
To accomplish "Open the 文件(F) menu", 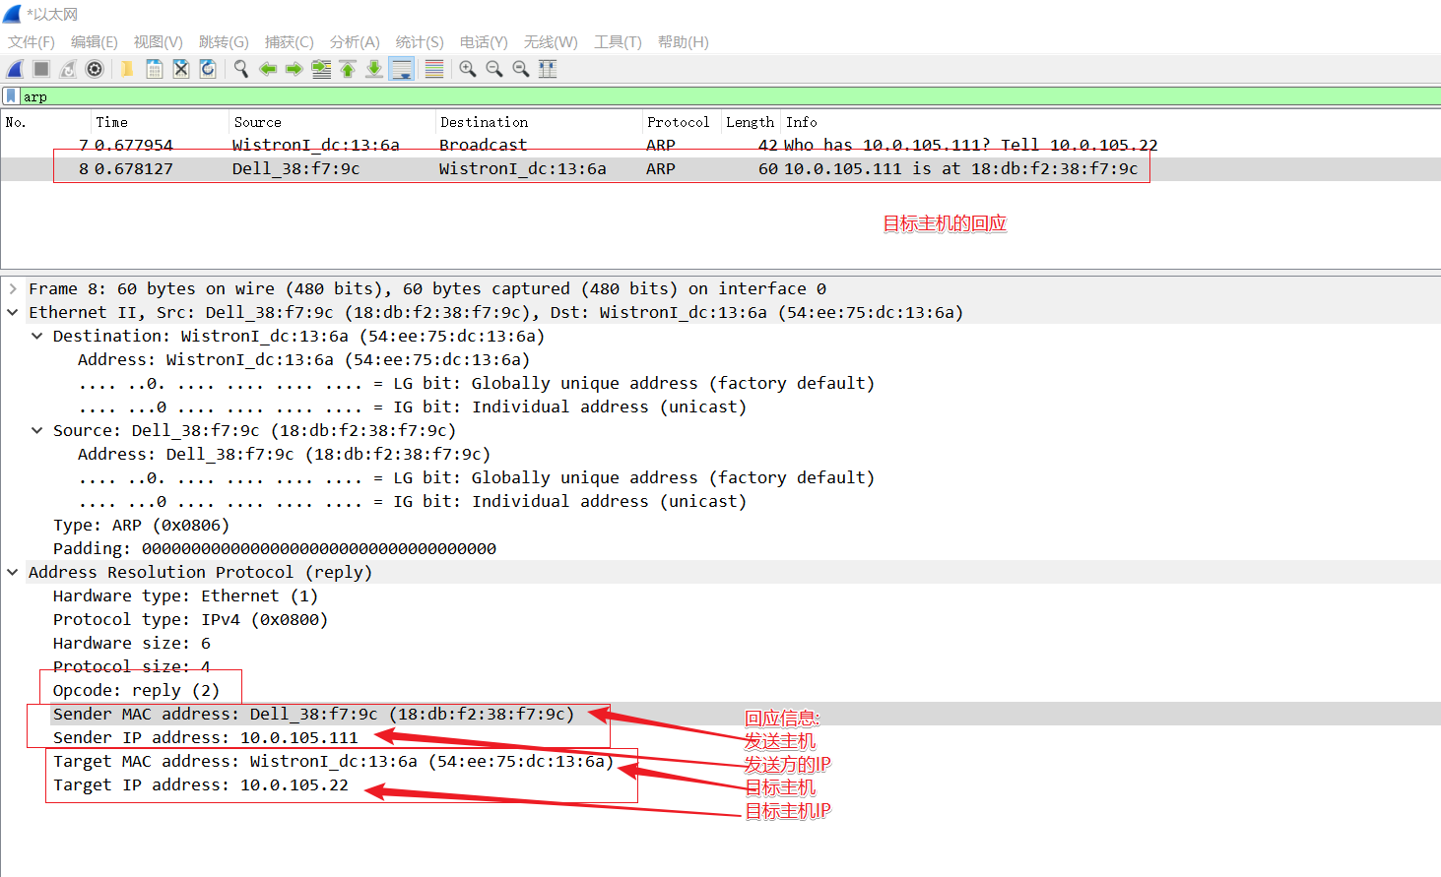I will (32, 42).
